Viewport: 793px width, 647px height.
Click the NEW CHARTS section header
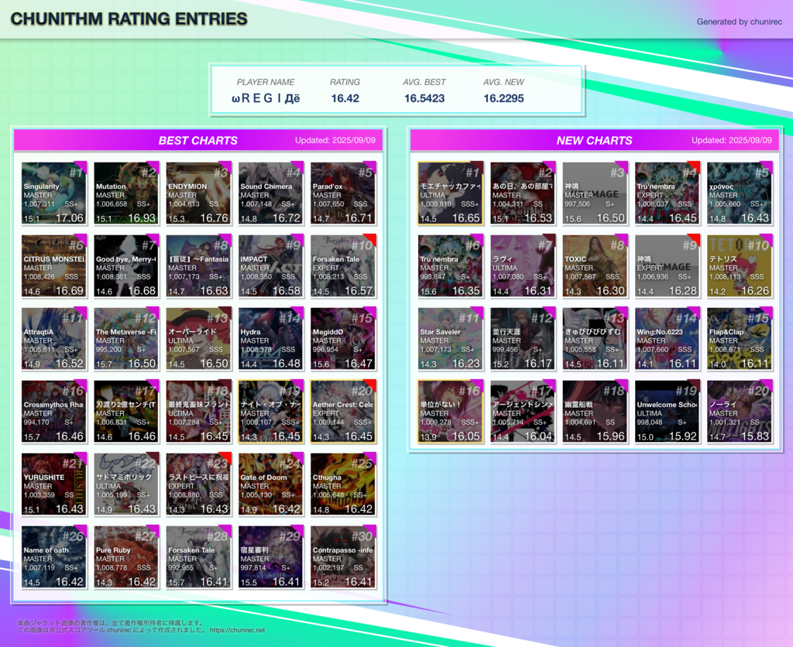click(x=594, y=140)
